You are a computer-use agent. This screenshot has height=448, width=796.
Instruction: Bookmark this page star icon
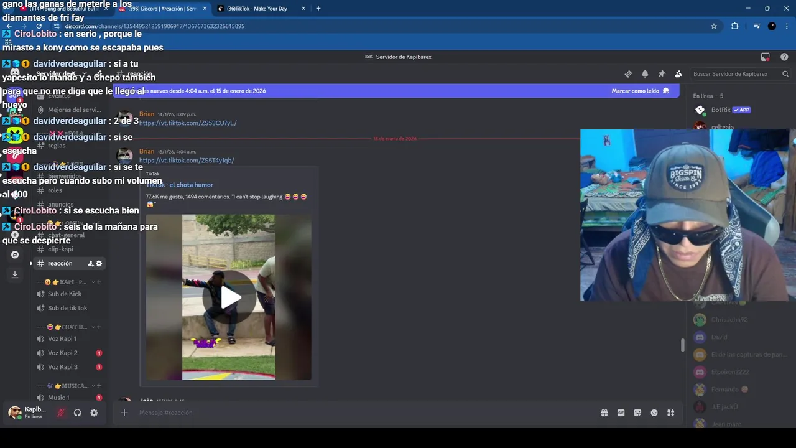coord(714,26)
